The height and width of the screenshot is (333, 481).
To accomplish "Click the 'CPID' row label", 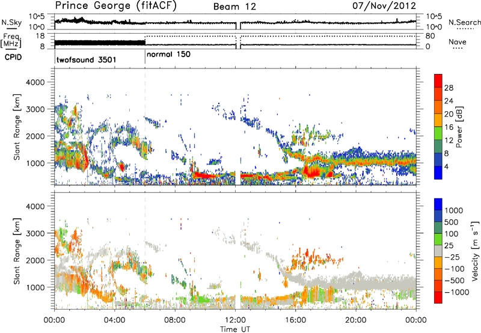I will [x=13, y=57].
